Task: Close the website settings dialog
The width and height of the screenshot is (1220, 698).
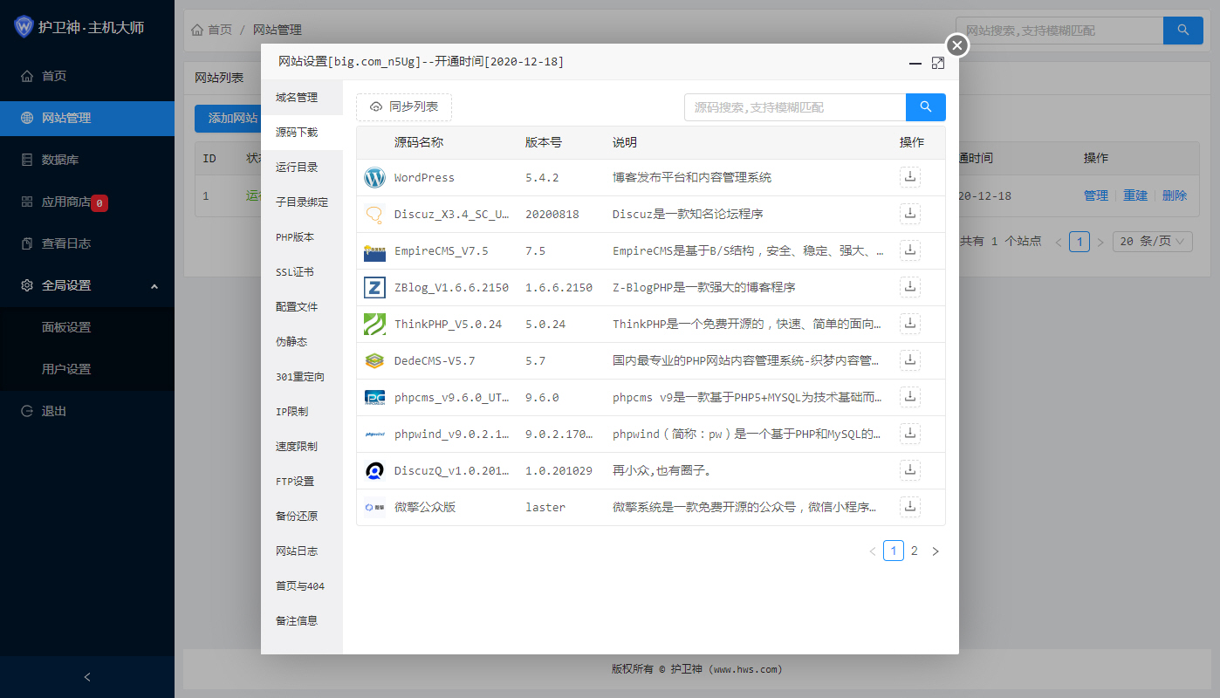Action: [957, 45]
